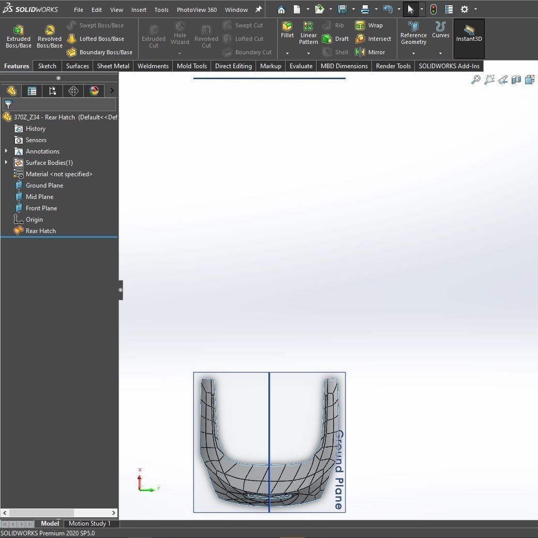The height and width of the screenshot is (538, 538).
Task: Click the Zoom to Fit magnifier icon
Action: [x=475, y=80]
